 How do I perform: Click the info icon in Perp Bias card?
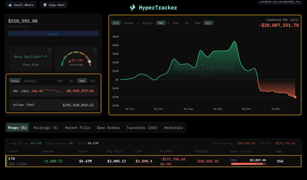50,50
